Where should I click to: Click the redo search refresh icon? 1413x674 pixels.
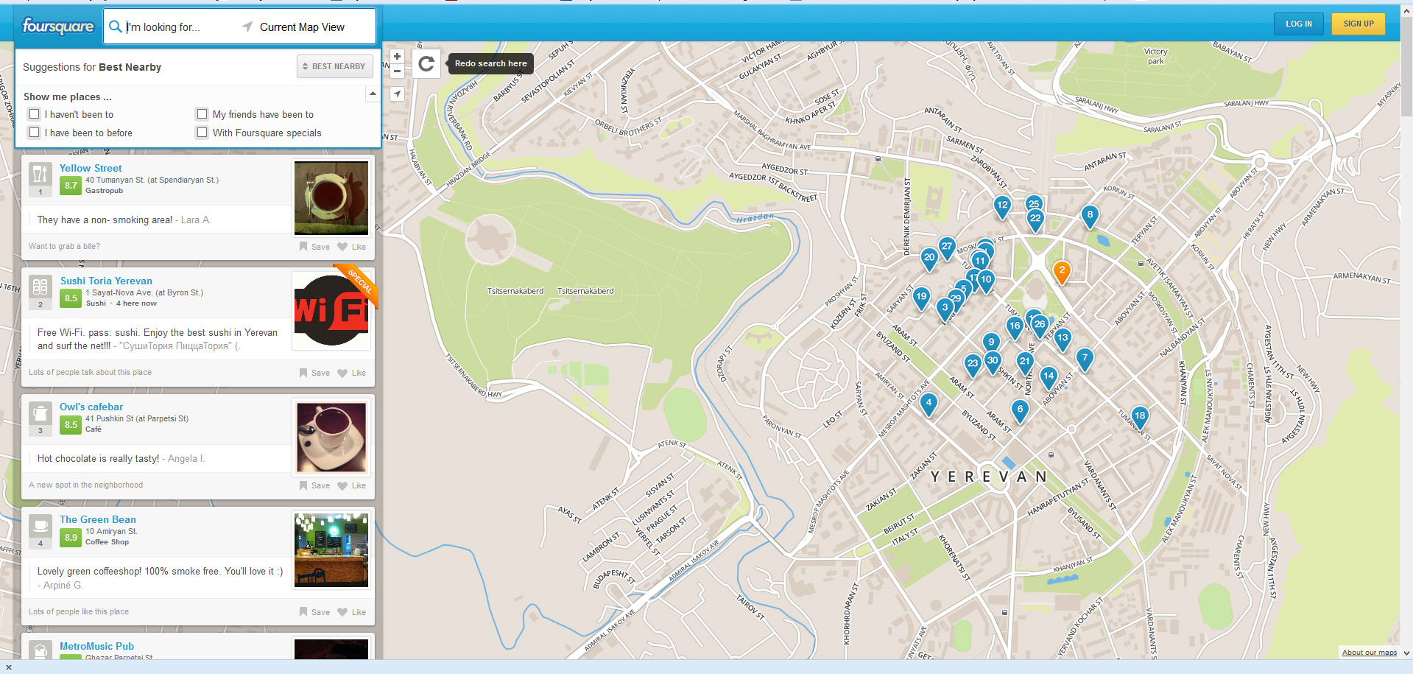426,63
